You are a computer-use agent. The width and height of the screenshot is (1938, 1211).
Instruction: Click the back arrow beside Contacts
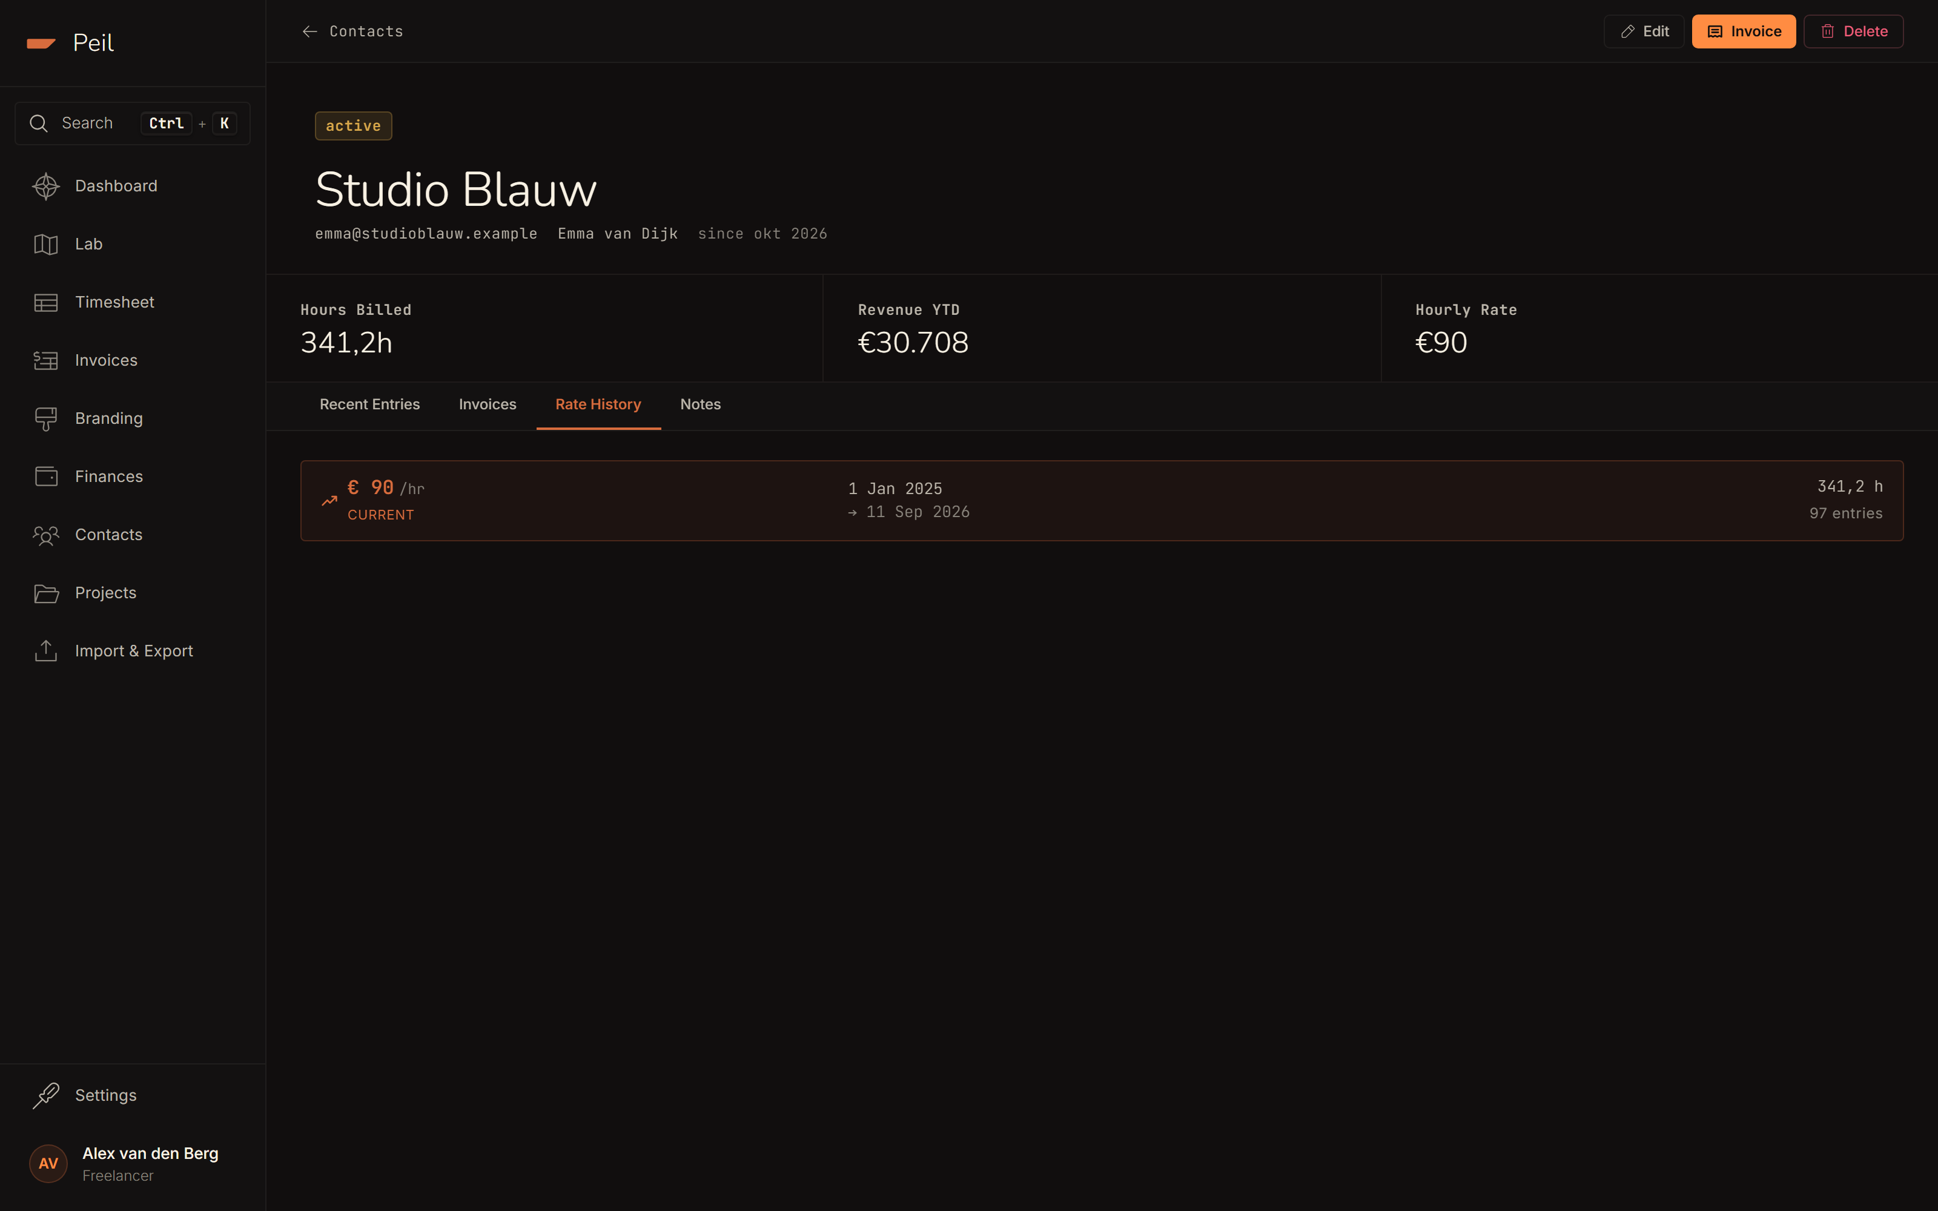click(x=309, y=31)
